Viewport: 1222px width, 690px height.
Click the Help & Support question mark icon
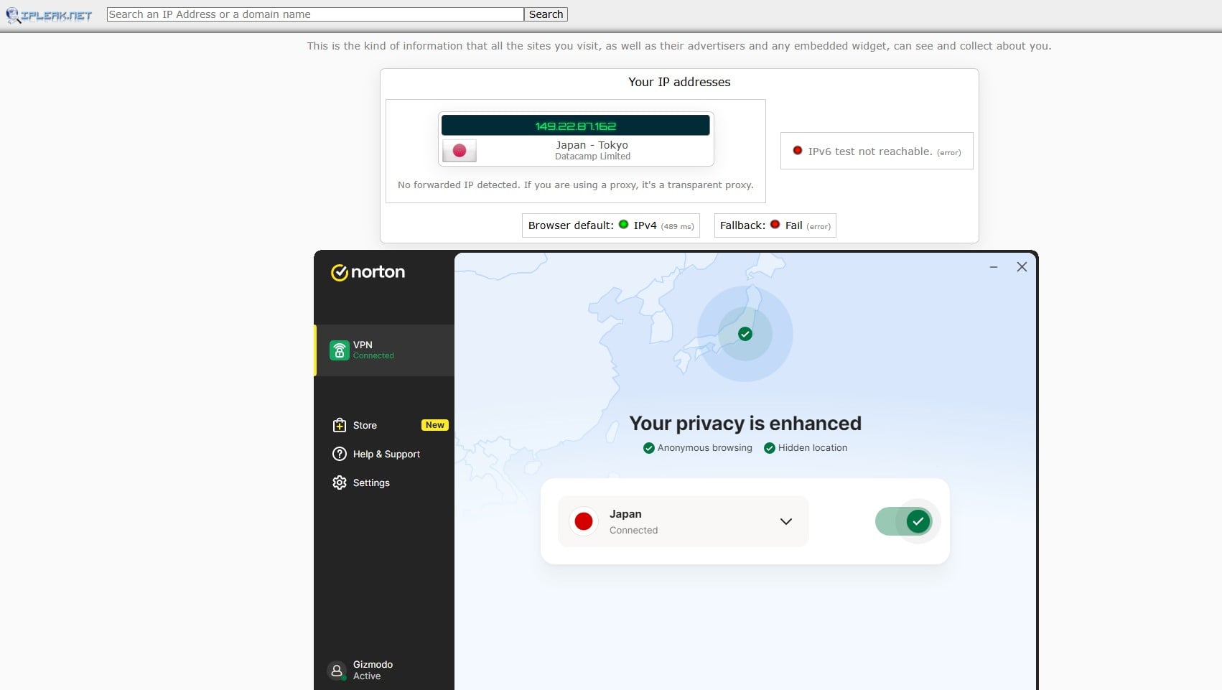point(339,454)
